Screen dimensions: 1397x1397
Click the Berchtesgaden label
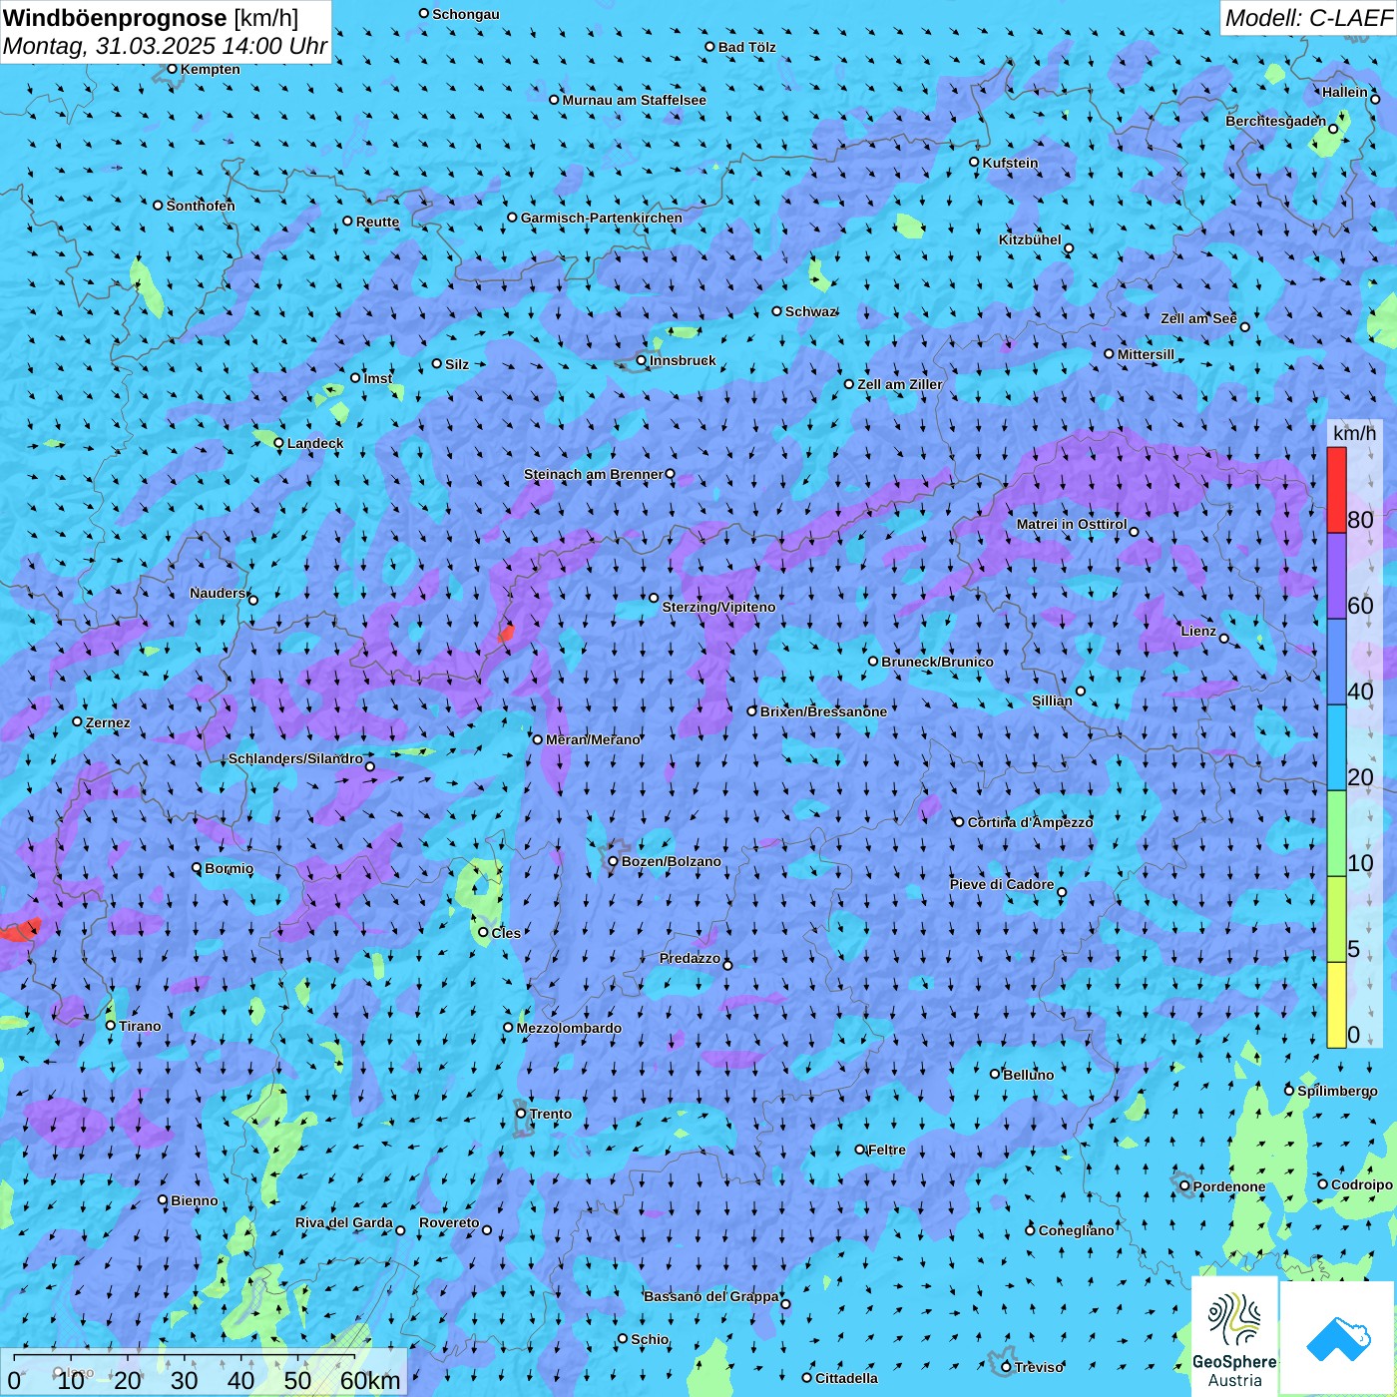[x=1275, y=121]
